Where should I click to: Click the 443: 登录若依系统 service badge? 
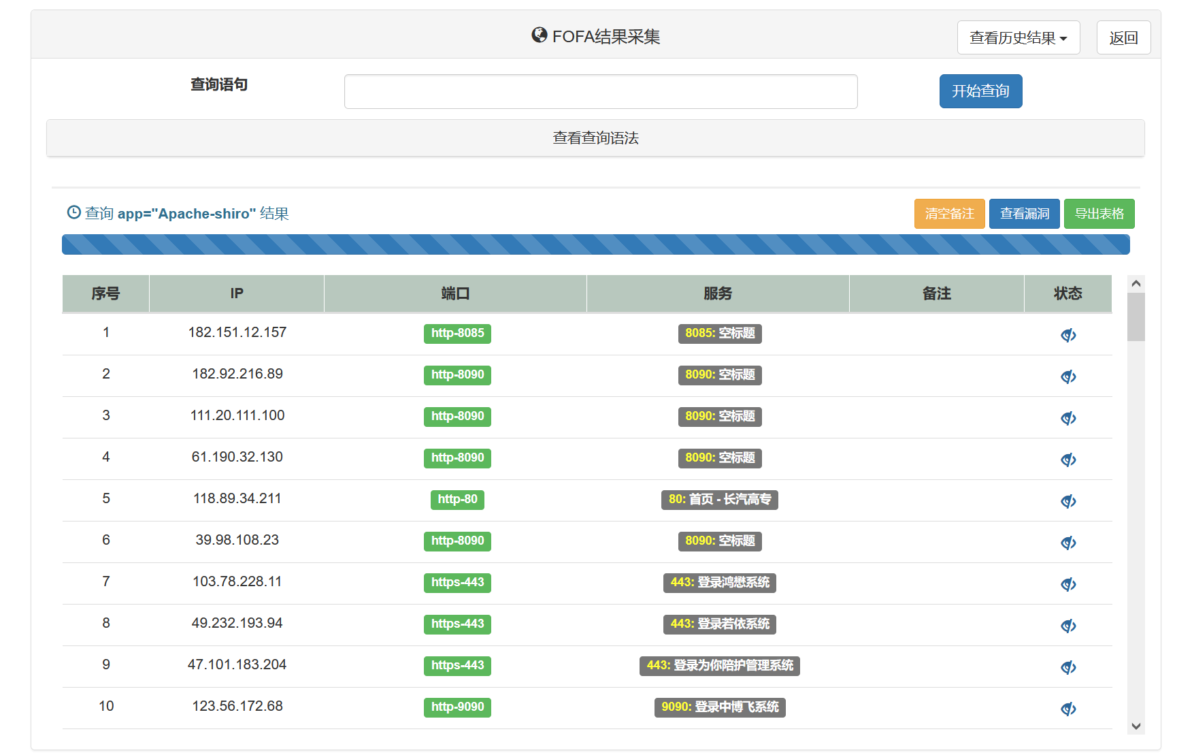click(720, 624)
